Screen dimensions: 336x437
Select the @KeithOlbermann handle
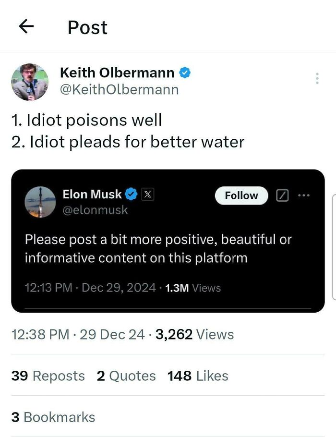120,89
